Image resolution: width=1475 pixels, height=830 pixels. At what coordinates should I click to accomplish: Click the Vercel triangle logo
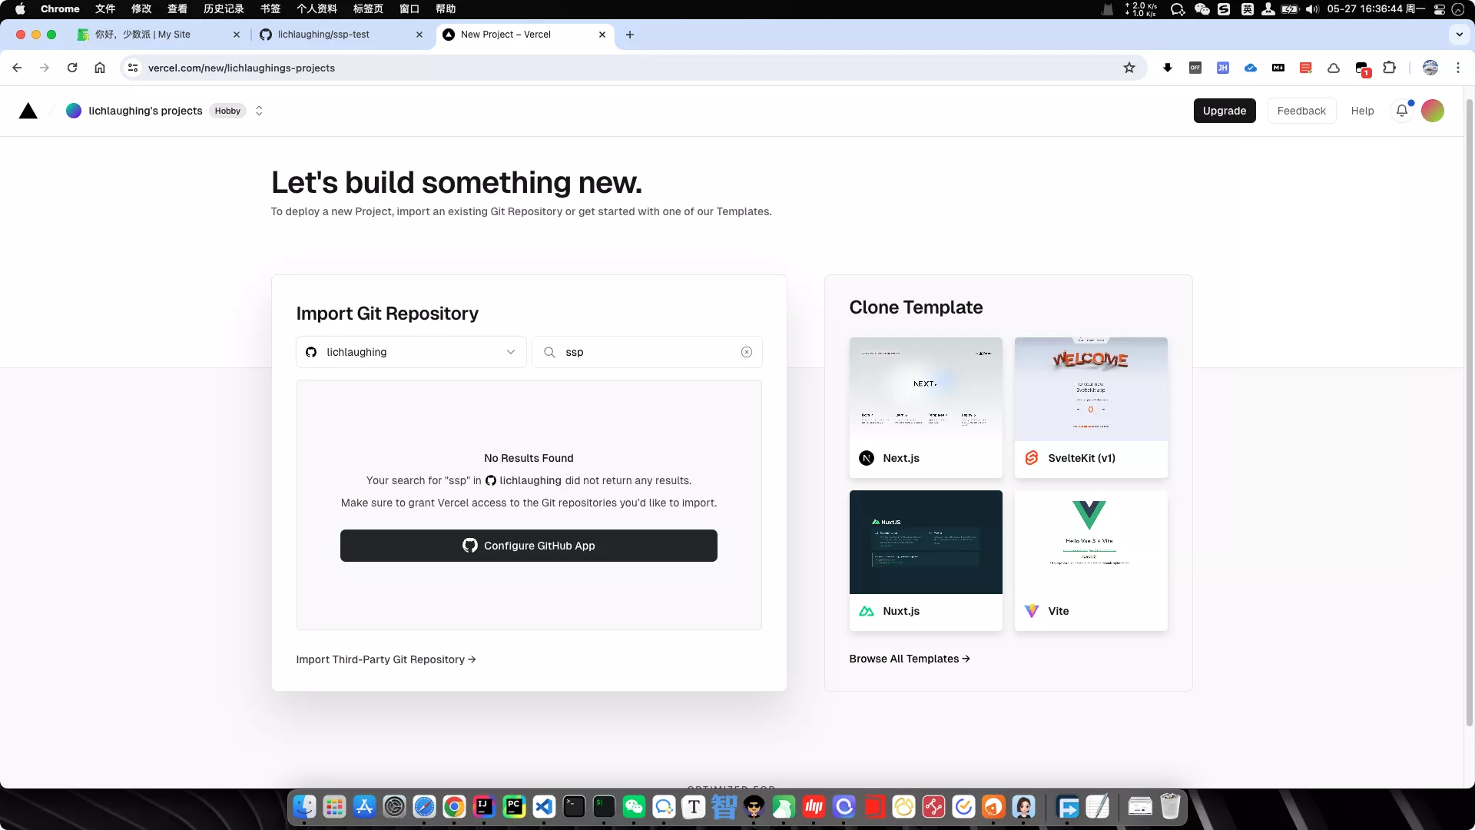28,111
